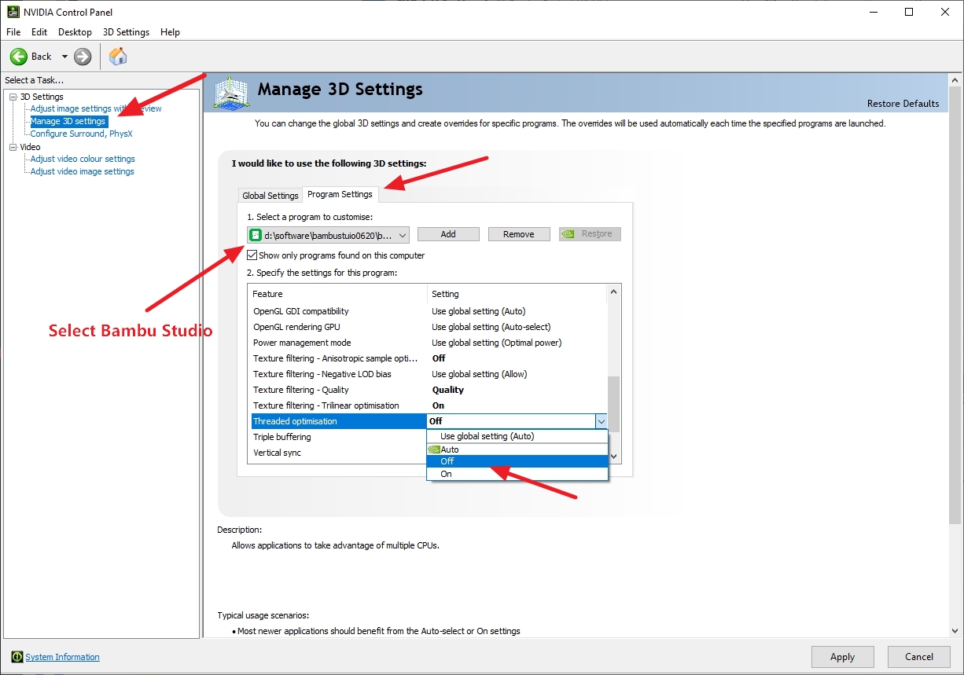Click the settings list scrollbar thumb
This screenshot has height=675, width=964.
click(614, 403)
